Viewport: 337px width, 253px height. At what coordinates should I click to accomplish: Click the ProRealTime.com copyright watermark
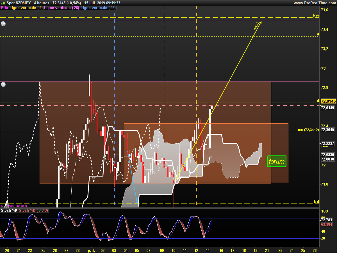14,206
